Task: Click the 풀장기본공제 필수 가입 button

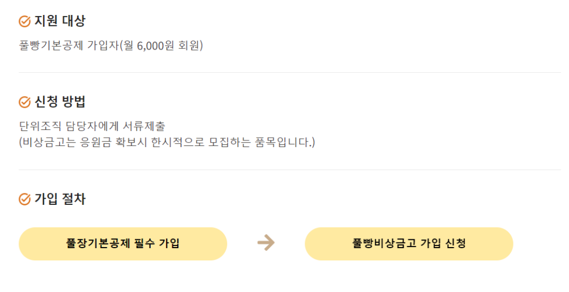Action: (x=123, y=244)
